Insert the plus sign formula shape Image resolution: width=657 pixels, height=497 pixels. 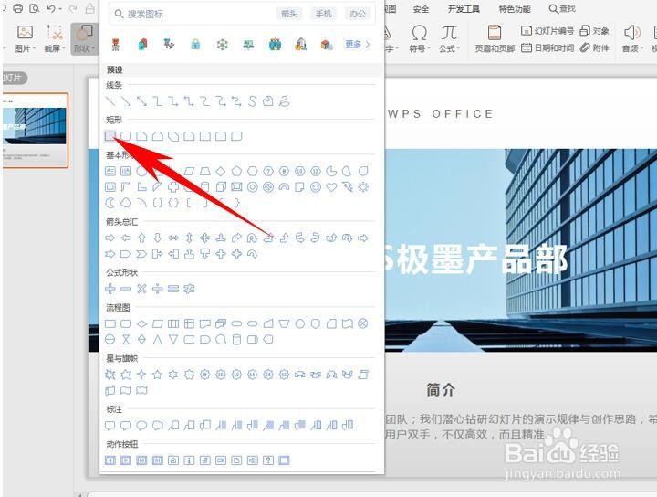click(x=110, y=289)
